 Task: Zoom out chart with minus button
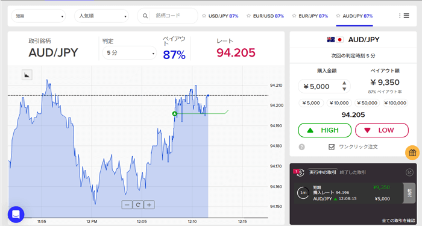(x=127, y=205)
